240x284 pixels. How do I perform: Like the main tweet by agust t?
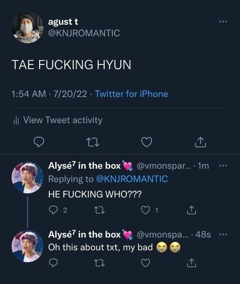(x=146, y=142)
